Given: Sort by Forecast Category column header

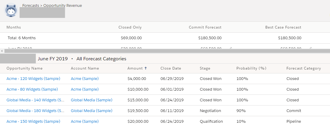Looking at the screenshot, I should tap(303, 68).
